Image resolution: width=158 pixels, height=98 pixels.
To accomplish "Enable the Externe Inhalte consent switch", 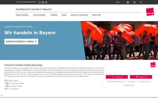I will (7, 83).
